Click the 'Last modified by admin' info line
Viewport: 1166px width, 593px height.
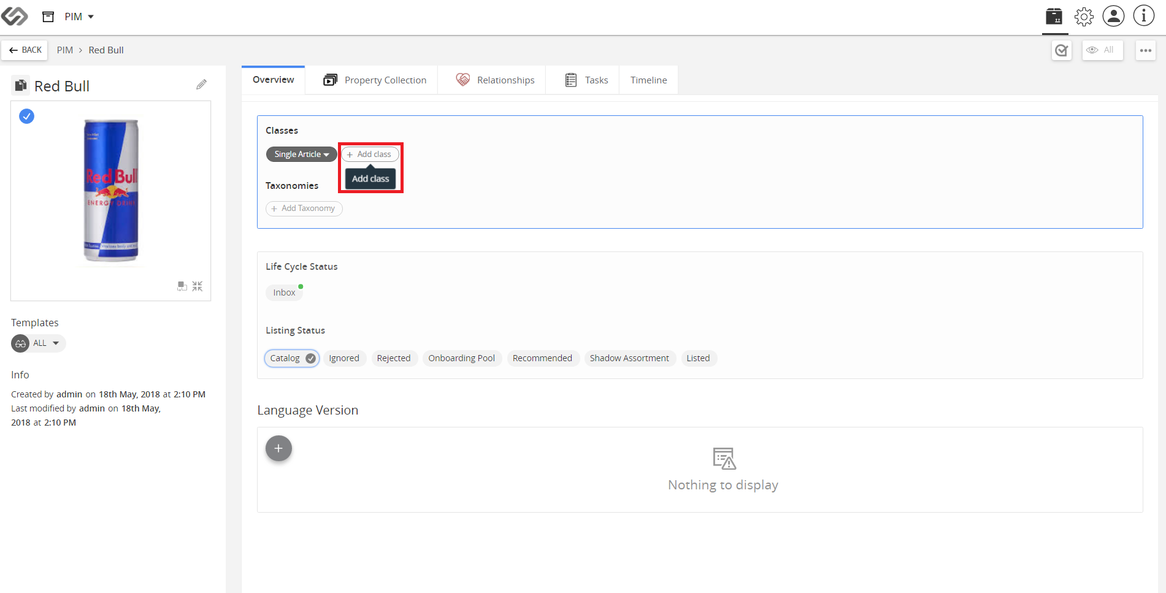[x=86, y=415]
